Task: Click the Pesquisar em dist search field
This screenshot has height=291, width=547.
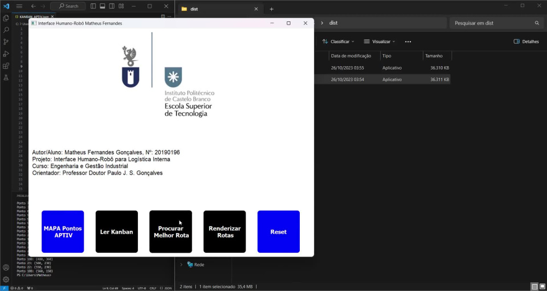Action: tap(496, 23)
